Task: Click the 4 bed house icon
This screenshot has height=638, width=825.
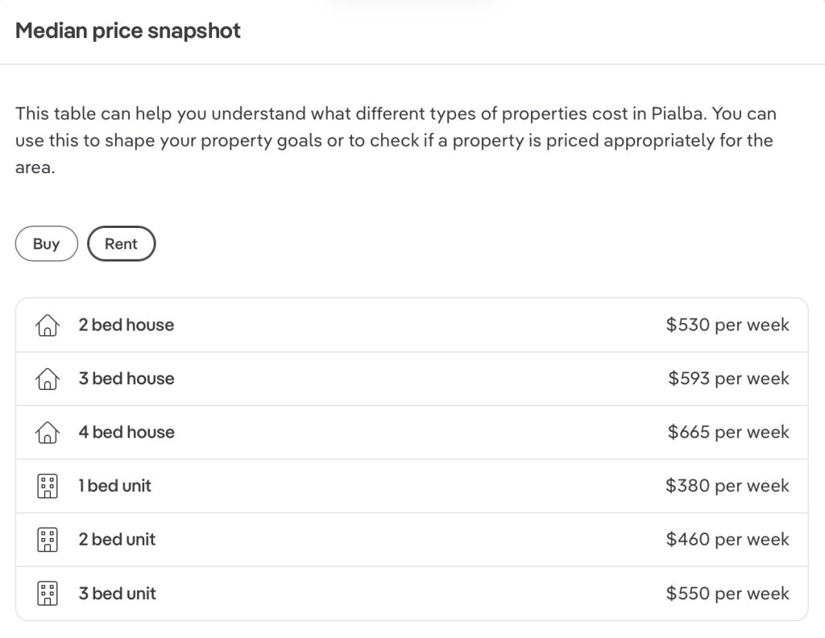Action: pyautogui.click(x=48, y=433)
